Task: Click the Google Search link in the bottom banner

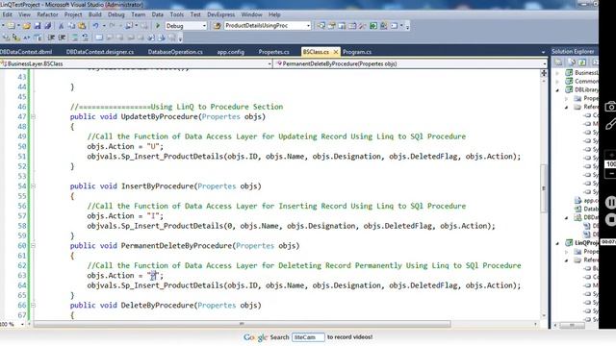Action: coord(267,337)
